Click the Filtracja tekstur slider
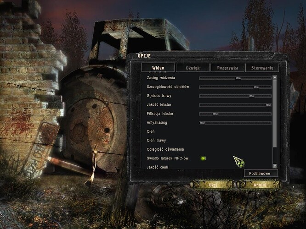Screen dimensions: 306x229 click(235, 114)
